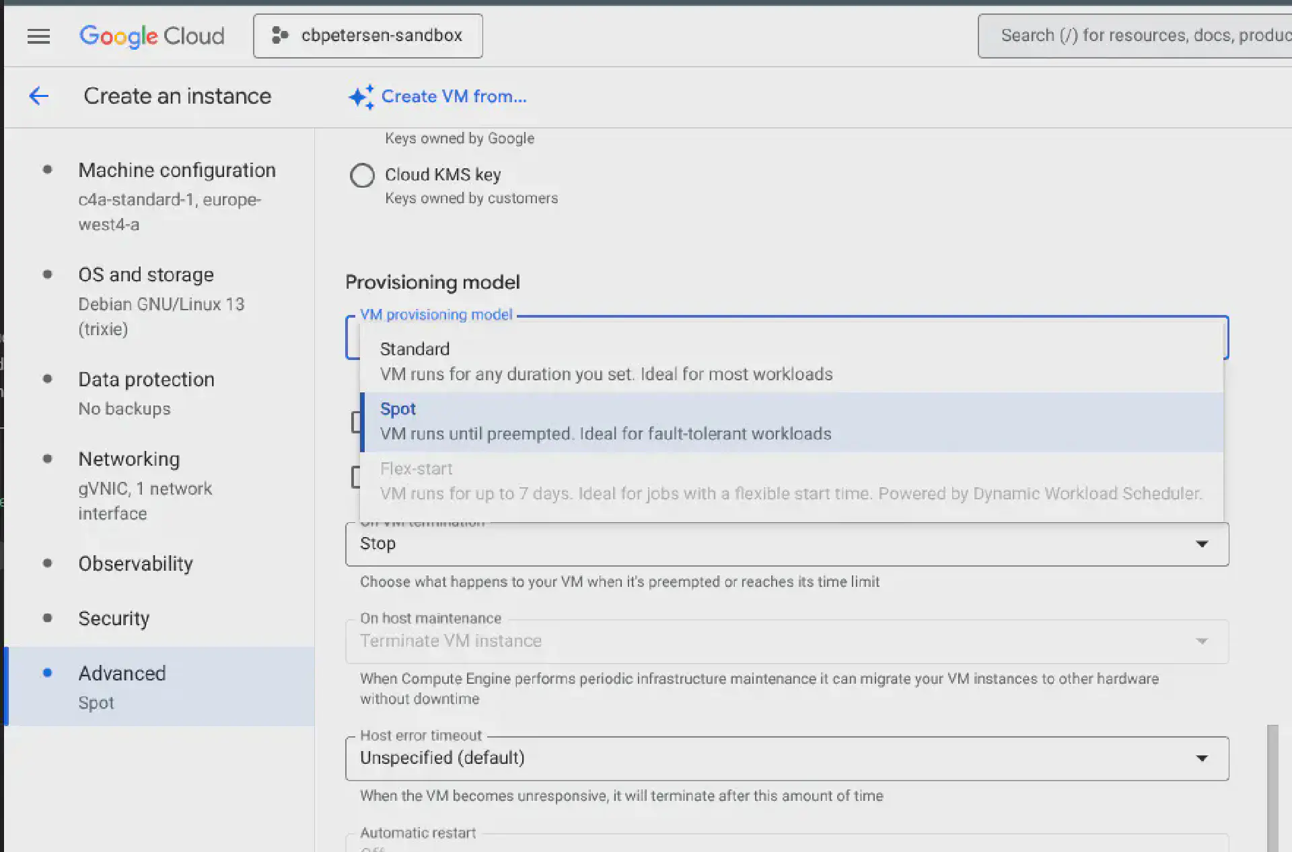The width and height of the screenshot is (1292, 852).
Task: Click the project switcher icon in cbpetersen-sandbox
Action: click(x=279, y=36)
